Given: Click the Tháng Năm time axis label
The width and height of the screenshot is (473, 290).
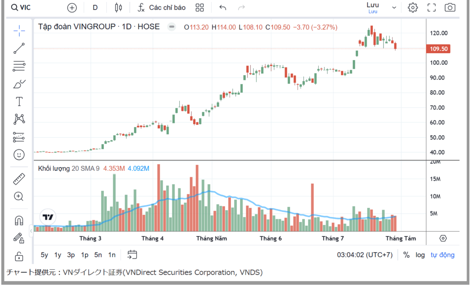Looking at the screenshot, I should (212, 238).
